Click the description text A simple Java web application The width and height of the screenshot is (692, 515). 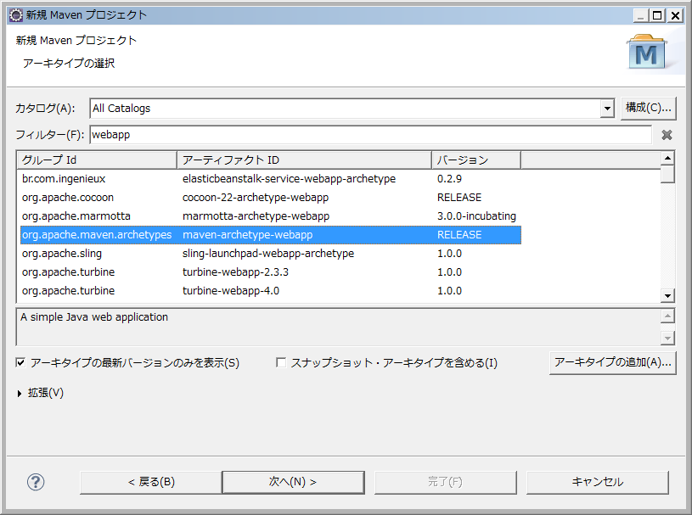click(x=94, y=317)
